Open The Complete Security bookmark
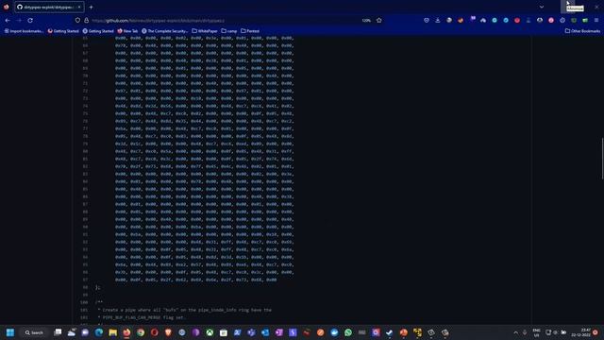This screenshot has width=604, height=340. point(164,31)
